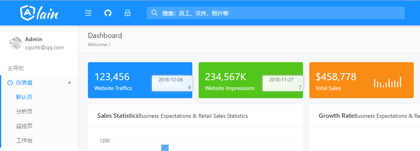
Task: Click the Alain logo
Action: pos(39,13)
